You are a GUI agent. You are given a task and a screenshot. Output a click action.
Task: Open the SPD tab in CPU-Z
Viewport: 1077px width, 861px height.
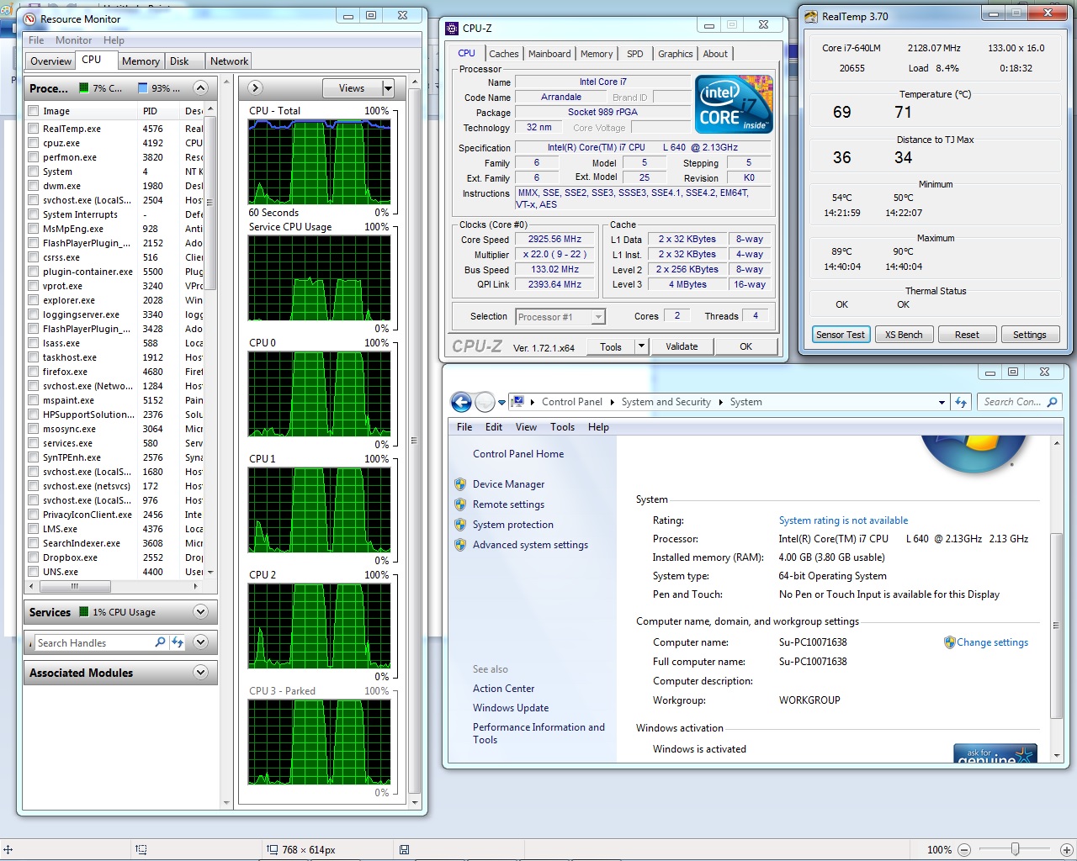pyautogui.click(x=635, y=54)
